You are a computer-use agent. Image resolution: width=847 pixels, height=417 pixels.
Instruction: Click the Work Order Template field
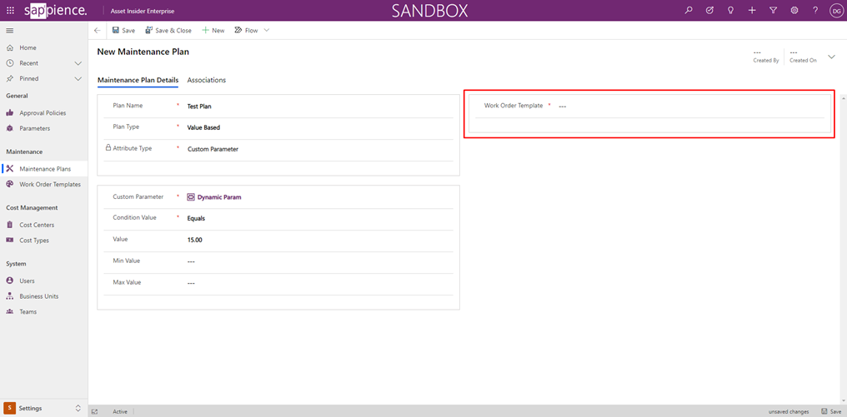[684, 107]
